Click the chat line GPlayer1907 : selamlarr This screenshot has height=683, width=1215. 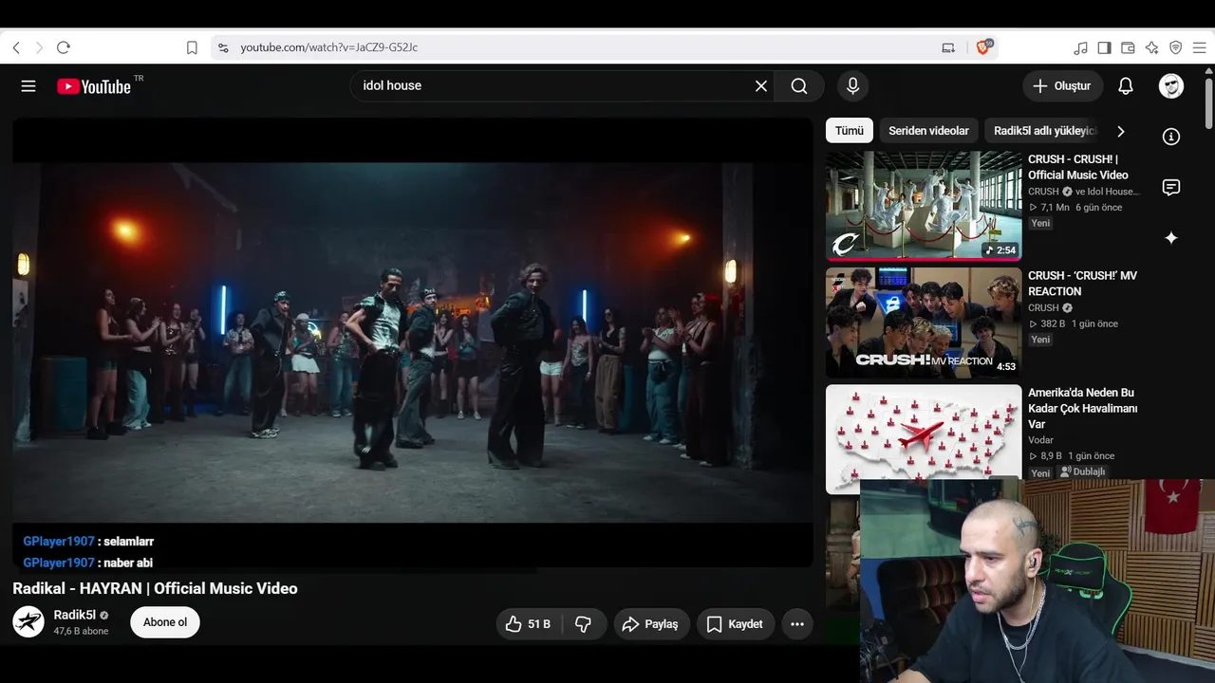coord(88,542)
